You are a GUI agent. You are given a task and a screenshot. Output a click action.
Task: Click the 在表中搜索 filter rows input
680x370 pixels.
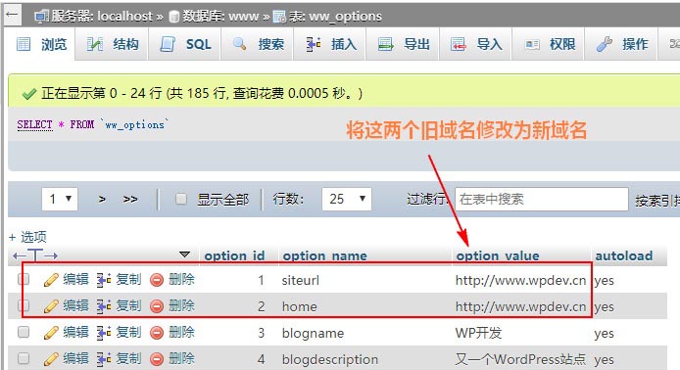(541, 199)
